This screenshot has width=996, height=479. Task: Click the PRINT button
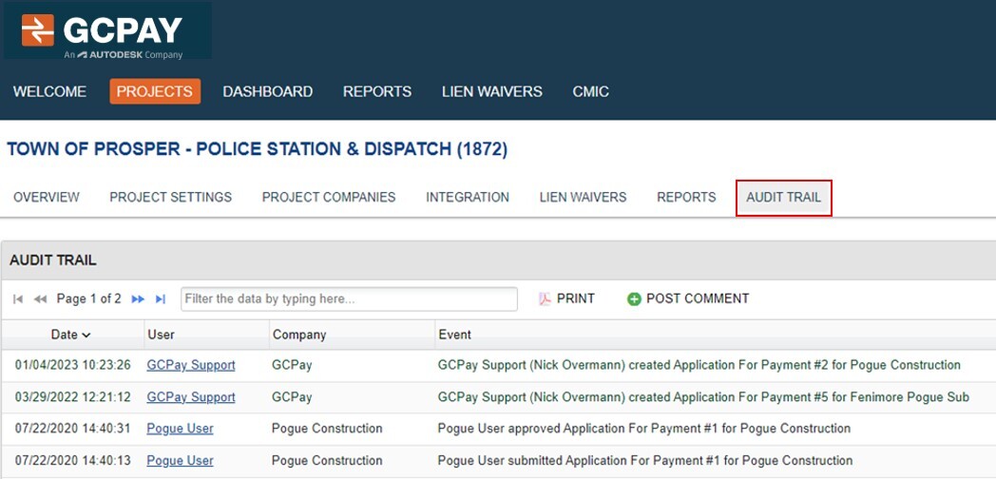[566, 299]
